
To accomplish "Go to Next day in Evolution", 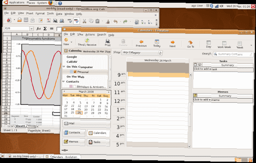I will pyautogui.click(x=172, y=44).
